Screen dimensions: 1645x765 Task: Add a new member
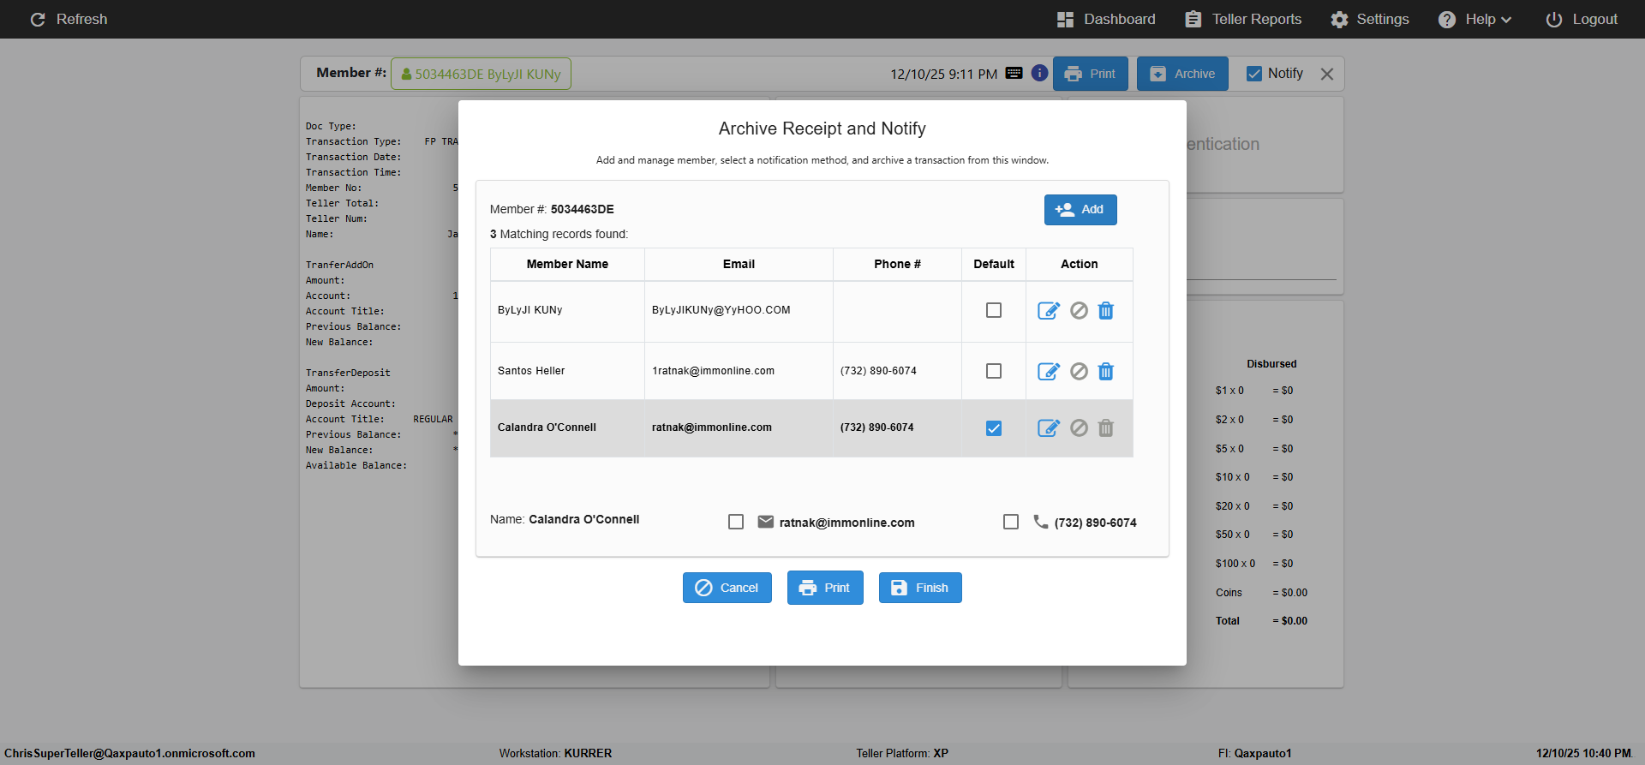pos(1080,210)
